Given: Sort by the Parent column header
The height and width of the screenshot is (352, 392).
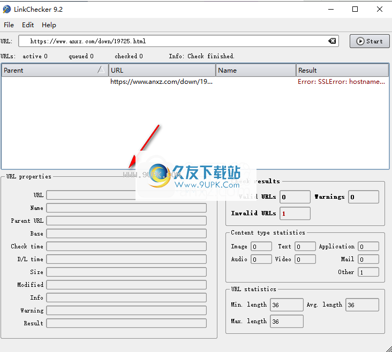Looking at the screenshot, I should (55, 71).
